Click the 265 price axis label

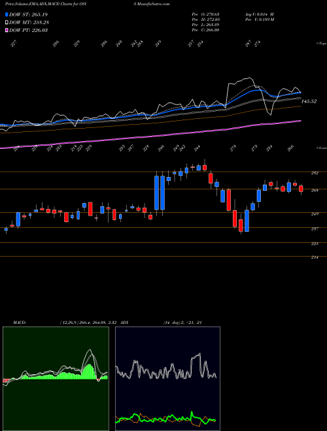[x=315, y=190]
